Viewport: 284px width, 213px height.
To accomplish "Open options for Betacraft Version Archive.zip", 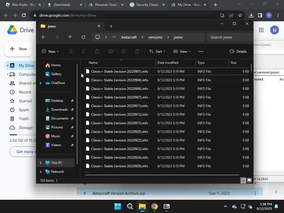I will [x=255, y=193].
